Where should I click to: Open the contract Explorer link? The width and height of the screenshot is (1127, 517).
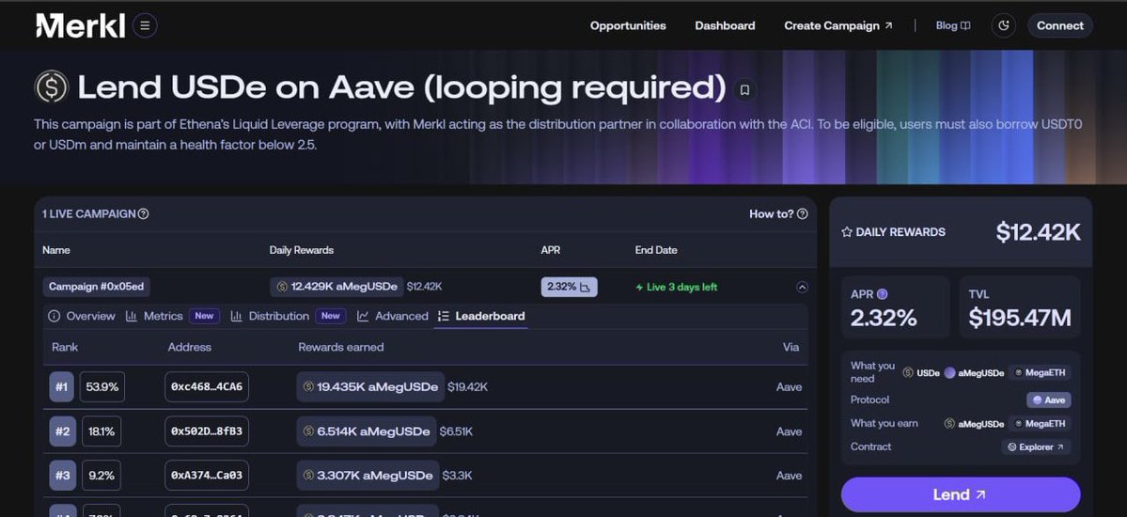(x=1036, y=446)
